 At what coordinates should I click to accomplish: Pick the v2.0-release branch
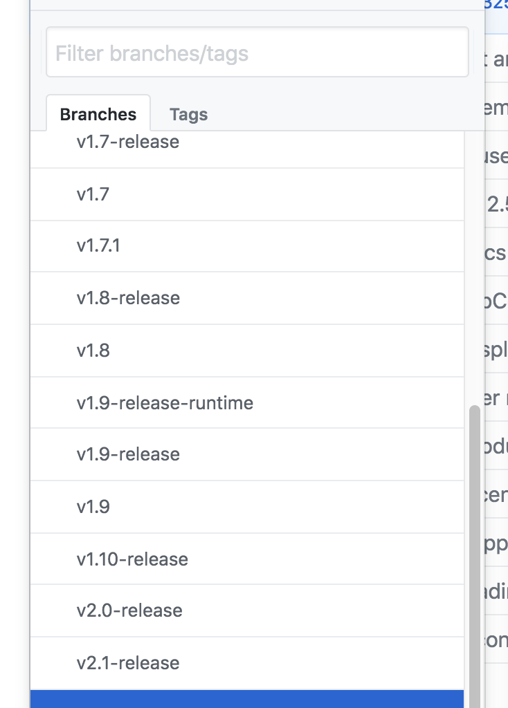coord(129,611)
